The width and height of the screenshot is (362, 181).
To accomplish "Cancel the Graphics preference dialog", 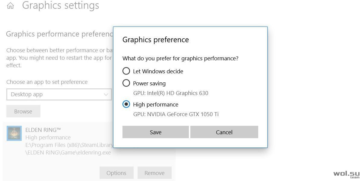I will tap(224, 132).
